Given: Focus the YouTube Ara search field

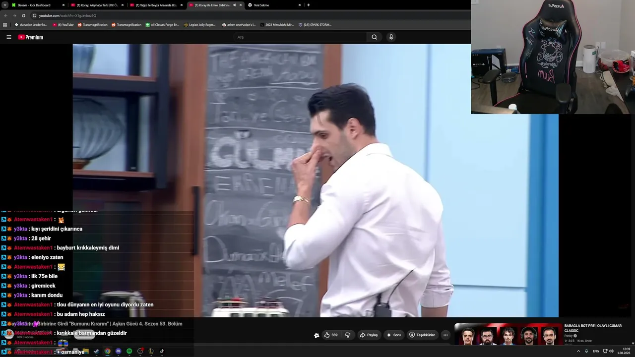Looking at the screenshot, I should (x=300, y=37).
